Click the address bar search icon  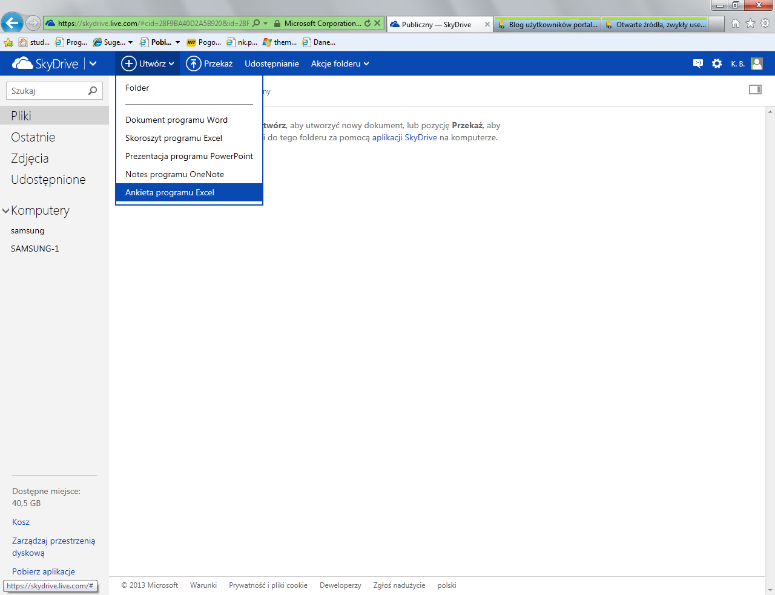pos(256,24)
